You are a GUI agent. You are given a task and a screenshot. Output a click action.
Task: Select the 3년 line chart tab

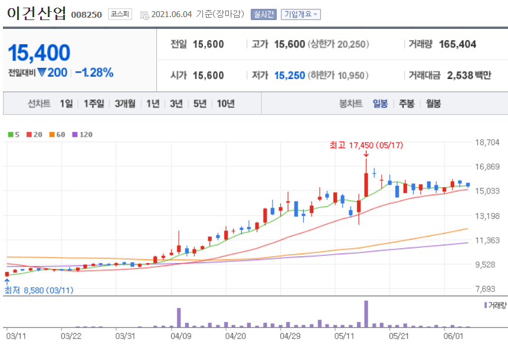(176, 104)
